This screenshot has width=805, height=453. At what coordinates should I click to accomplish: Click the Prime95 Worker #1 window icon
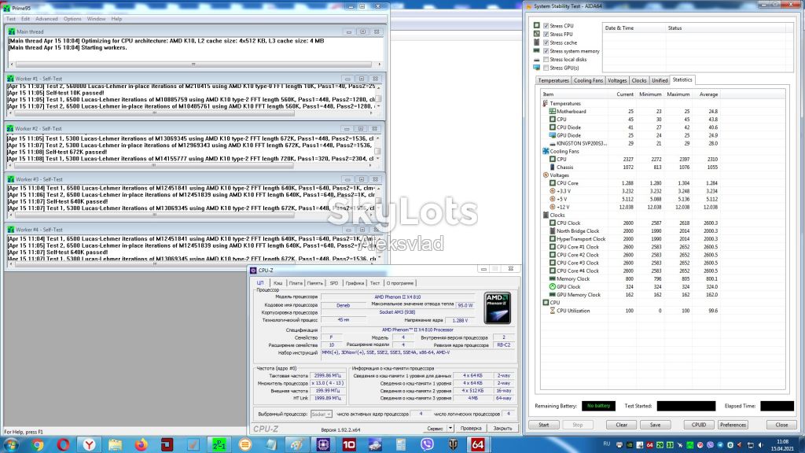pos(10,79)
